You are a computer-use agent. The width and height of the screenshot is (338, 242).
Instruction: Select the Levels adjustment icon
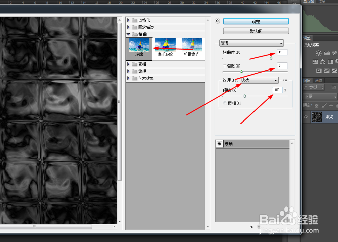(326, 53)
